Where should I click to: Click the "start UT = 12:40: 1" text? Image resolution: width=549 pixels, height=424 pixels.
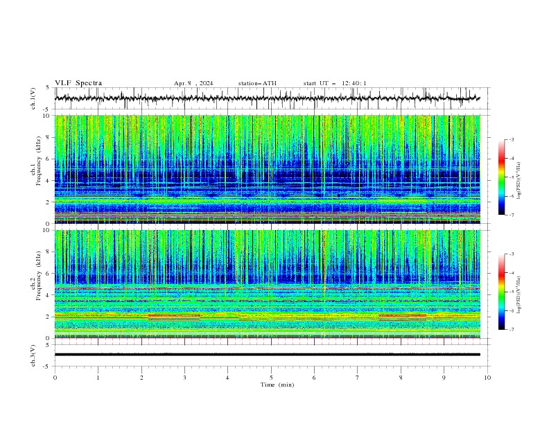pyautogui.click(x=335, y=83)
